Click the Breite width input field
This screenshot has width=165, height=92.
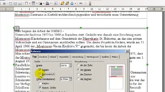click(x=64, y=65)
